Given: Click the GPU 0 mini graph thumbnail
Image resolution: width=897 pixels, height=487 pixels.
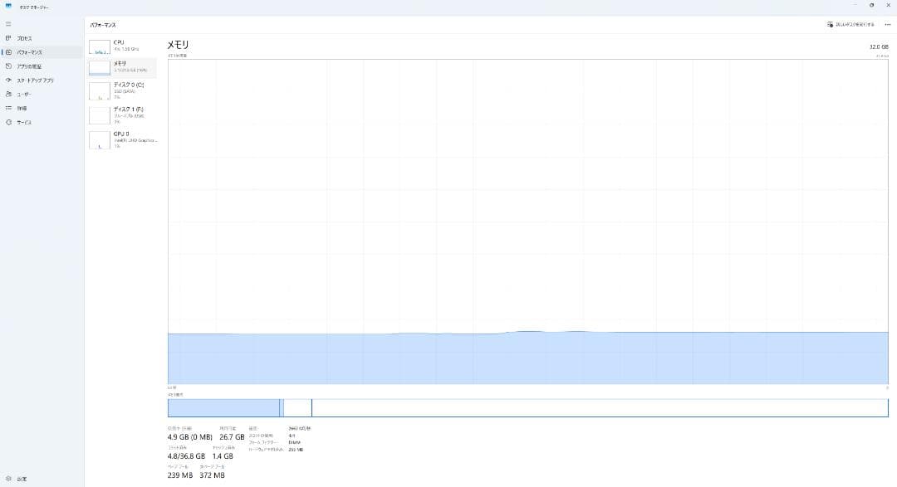Looking at the screenshot, I should tap(100, 139).
